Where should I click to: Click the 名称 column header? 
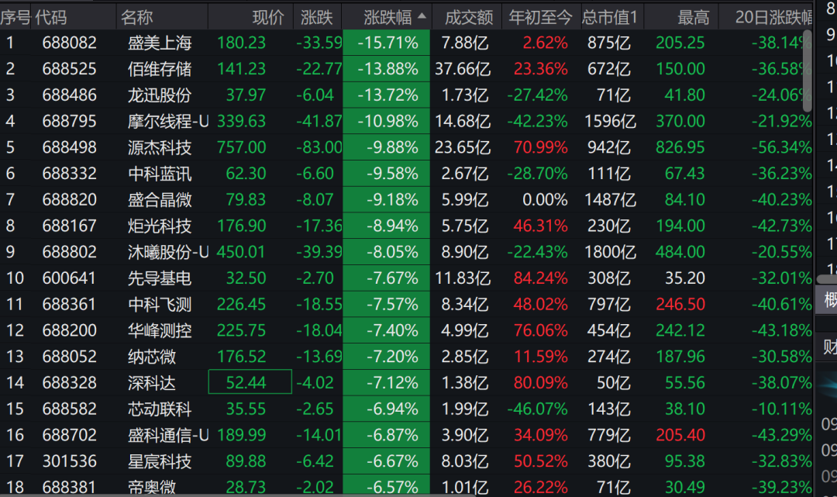coord(136,18)
